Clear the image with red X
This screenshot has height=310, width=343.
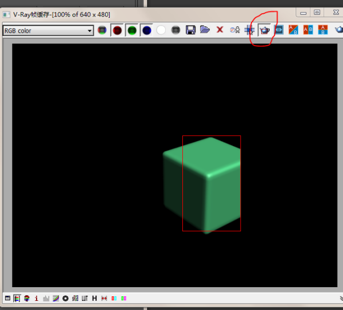coord(220,30)
